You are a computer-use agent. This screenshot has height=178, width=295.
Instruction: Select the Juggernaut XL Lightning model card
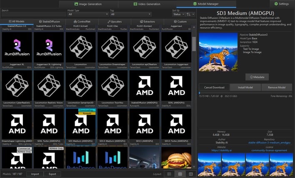49,50
